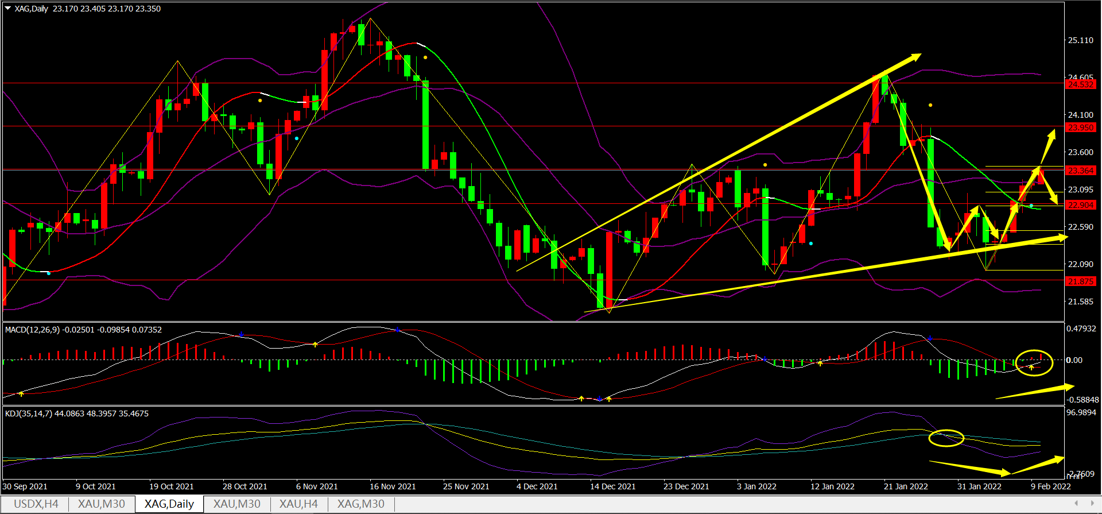Open the XAU,M30 tab left of XAG,Daily
Screen dimensions: 1102x514
pos(102,504)
